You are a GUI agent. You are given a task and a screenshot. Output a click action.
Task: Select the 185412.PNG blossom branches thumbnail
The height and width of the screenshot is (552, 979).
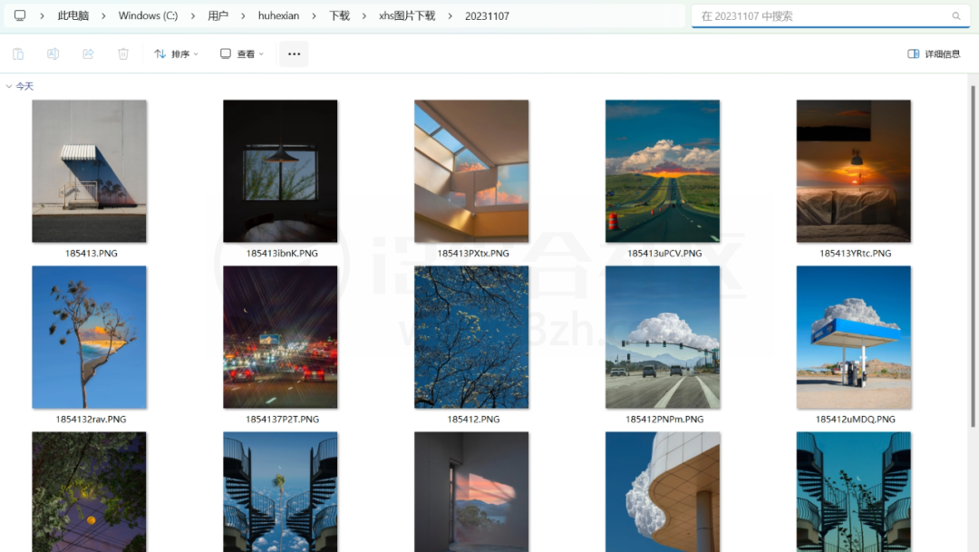click(x=471, y=337)
